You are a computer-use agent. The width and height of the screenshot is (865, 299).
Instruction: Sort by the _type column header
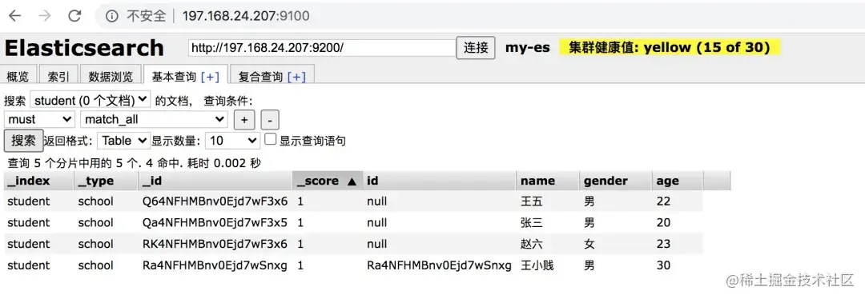(106, 181)
